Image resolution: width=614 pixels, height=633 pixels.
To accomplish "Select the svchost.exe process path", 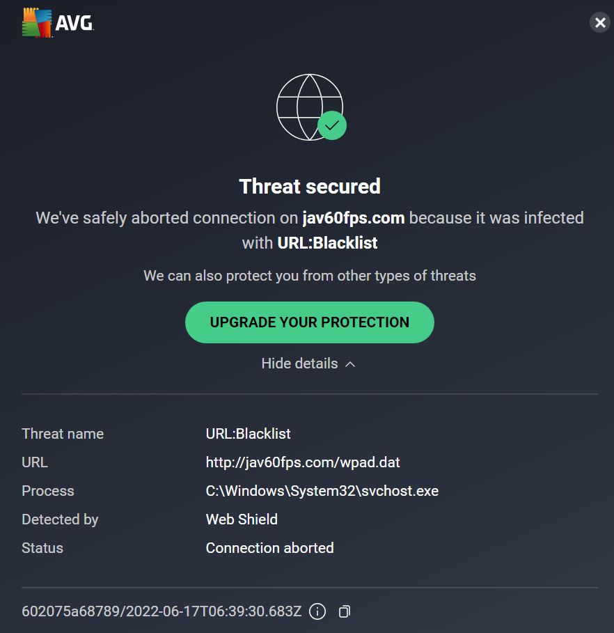I will [322, 490].
